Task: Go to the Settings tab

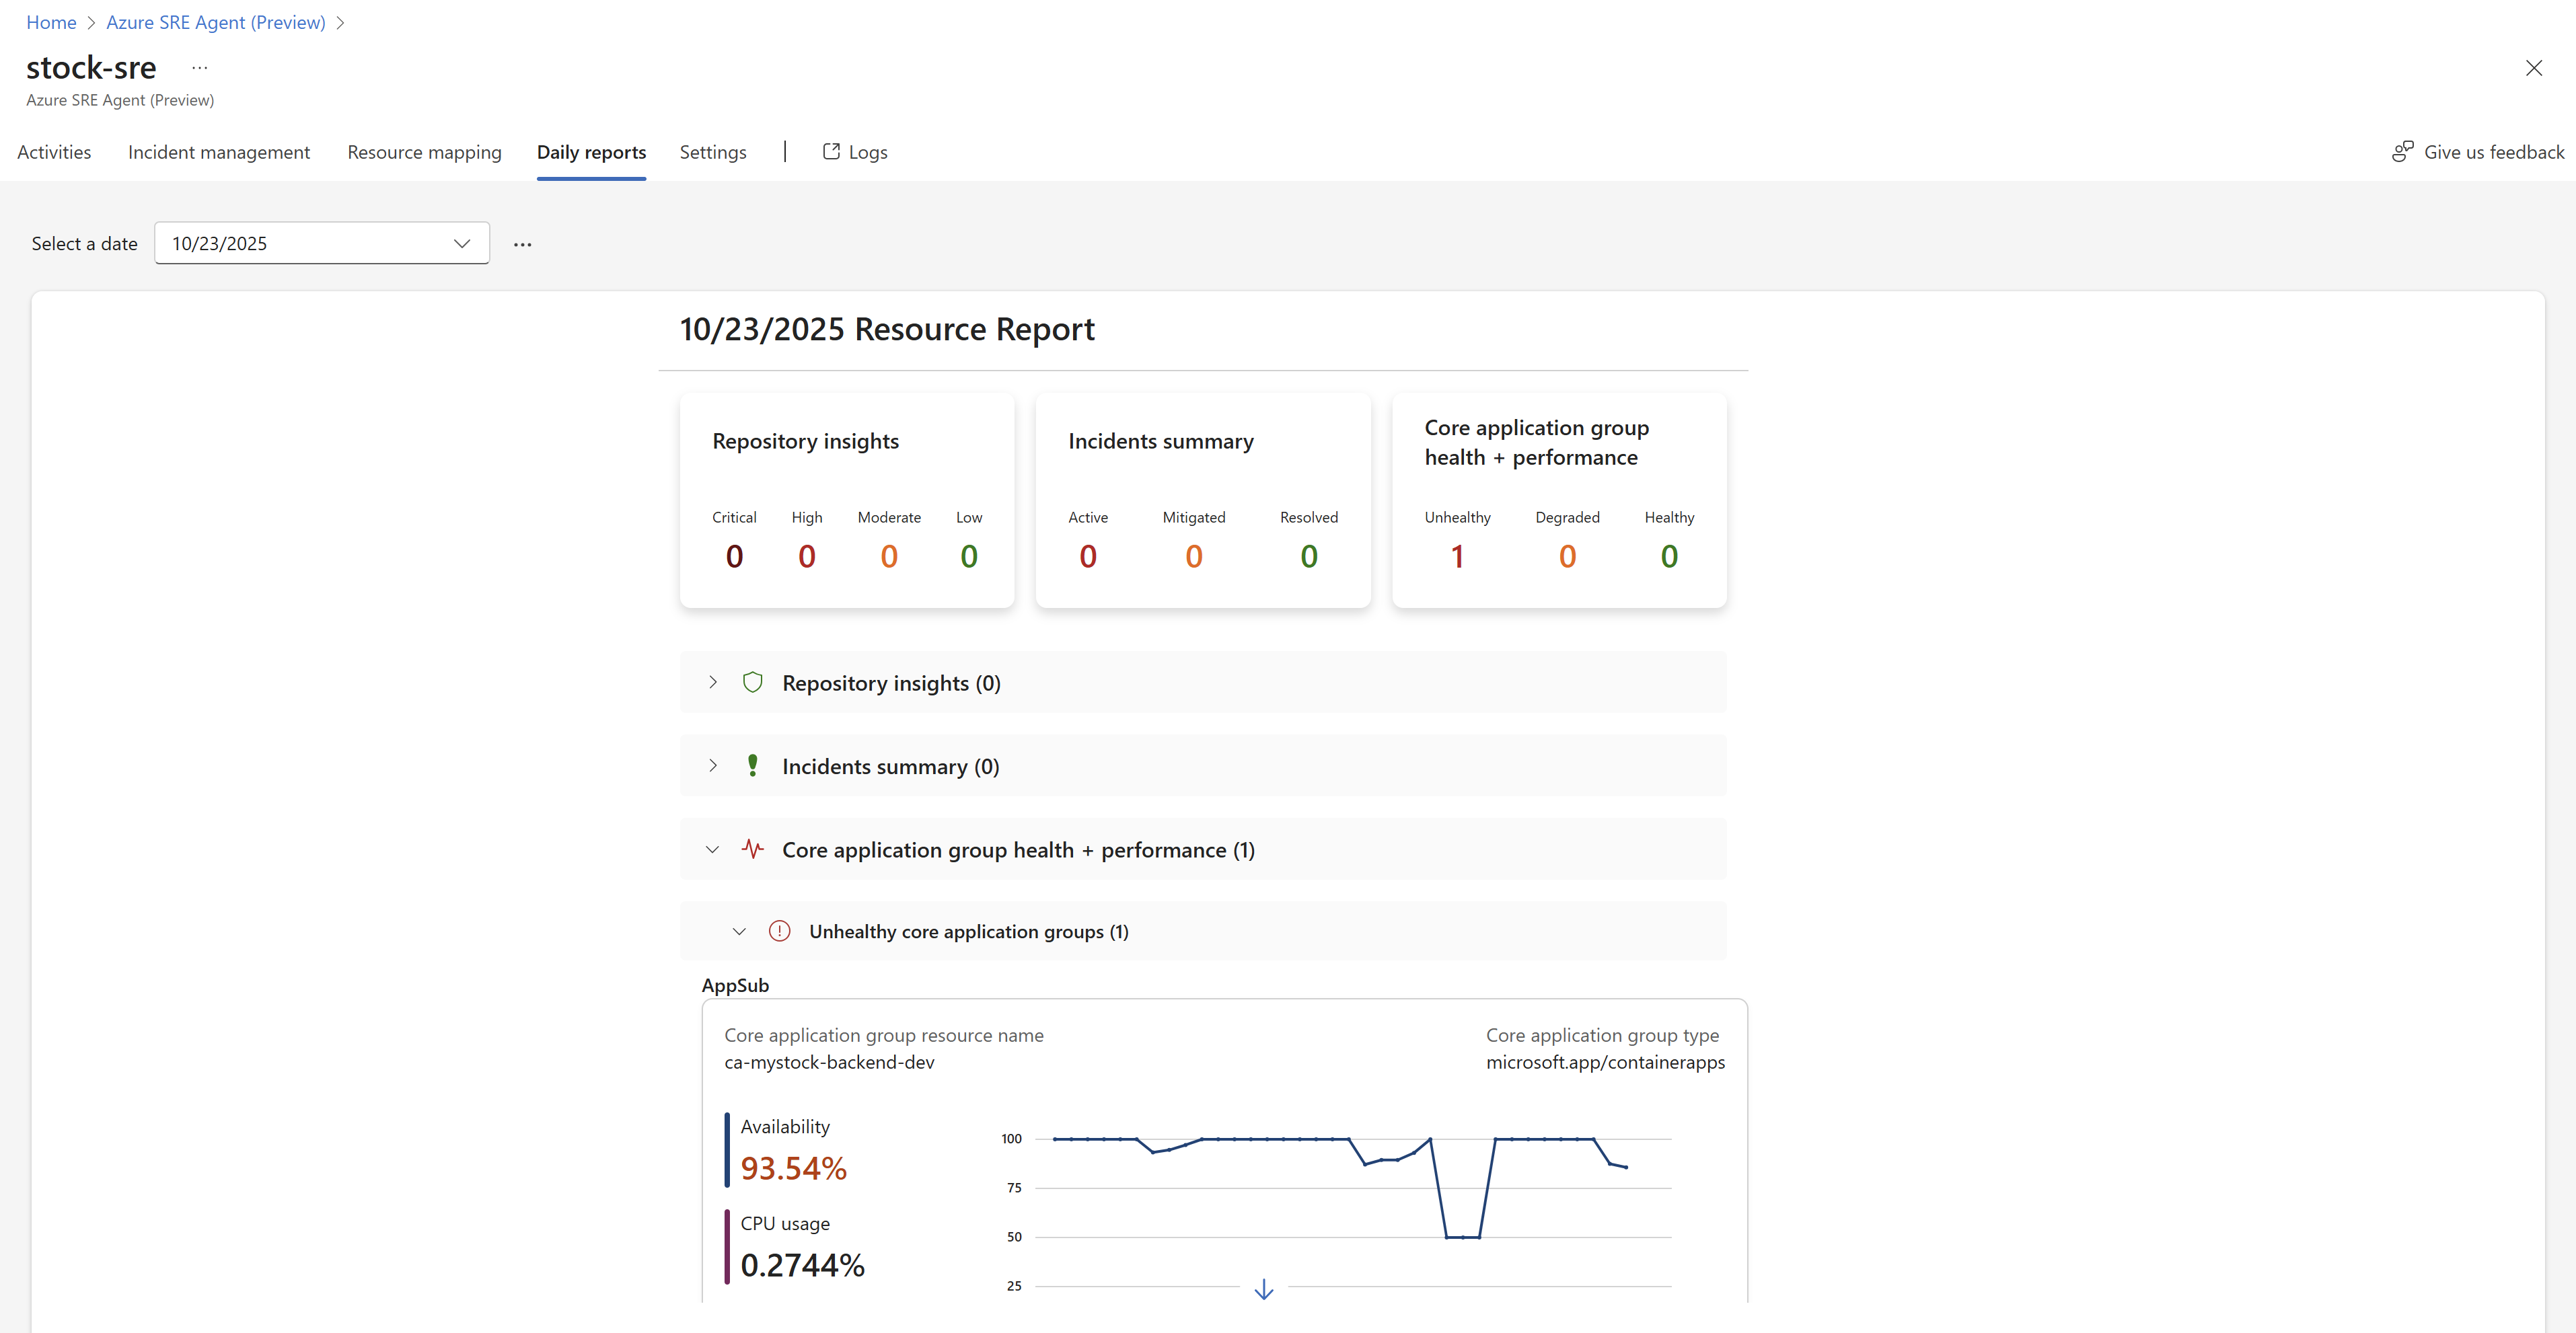Action: coord(712,152)
